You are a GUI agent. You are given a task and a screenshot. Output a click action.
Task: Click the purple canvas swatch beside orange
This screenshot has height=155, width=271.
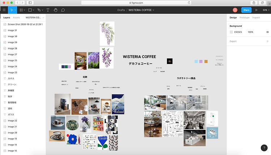click(x=201, y=61)
